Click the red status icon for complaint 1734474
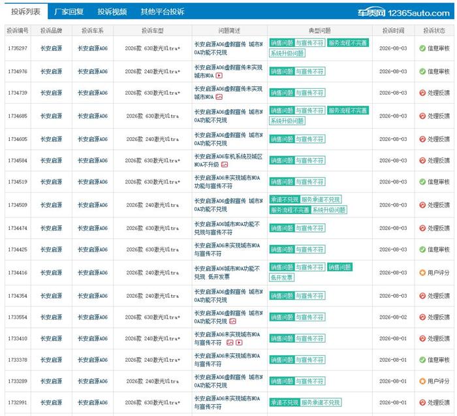The width and height of the screenshot is (457, 416). pos(422,228)
